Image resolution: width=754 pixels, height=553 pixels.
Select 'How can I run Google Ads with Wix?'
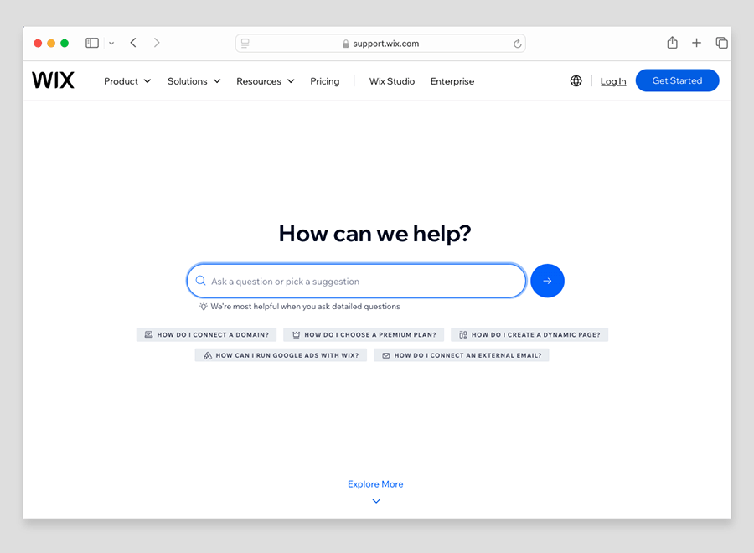(x=281, y=355)
